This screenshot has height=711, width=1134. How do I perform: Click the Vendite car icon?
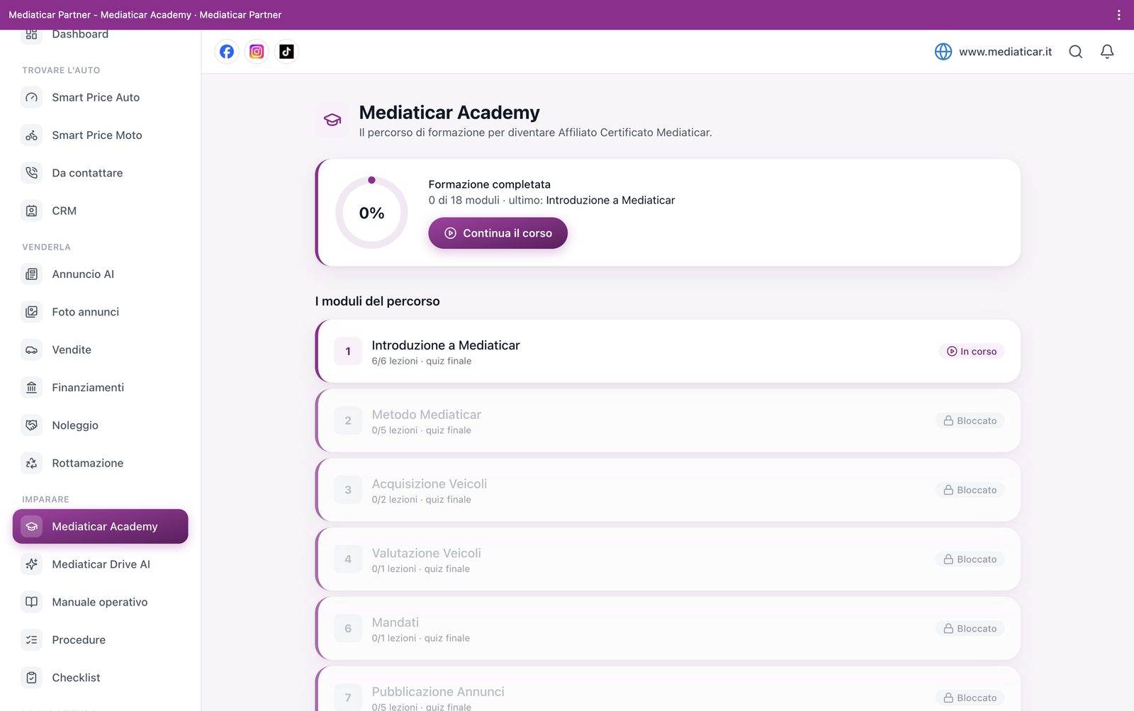pyautogui.click(x=32, y=349)
